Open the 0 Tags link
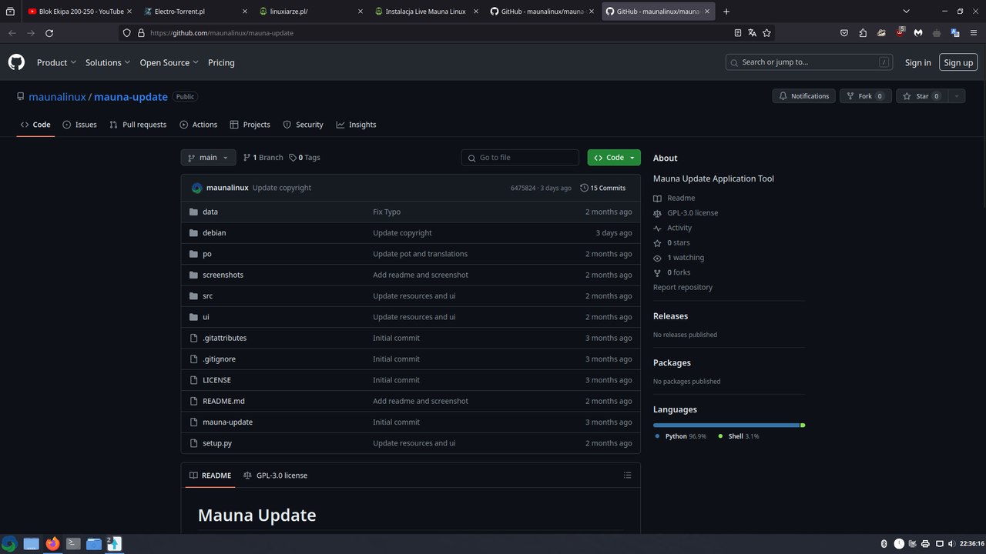Image resolution: width=986 pixels, height=554 pixels. (305, 158)
